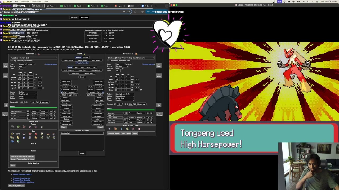339x190 pixels.
Task: Click the Import button
Action: [82, 153]
